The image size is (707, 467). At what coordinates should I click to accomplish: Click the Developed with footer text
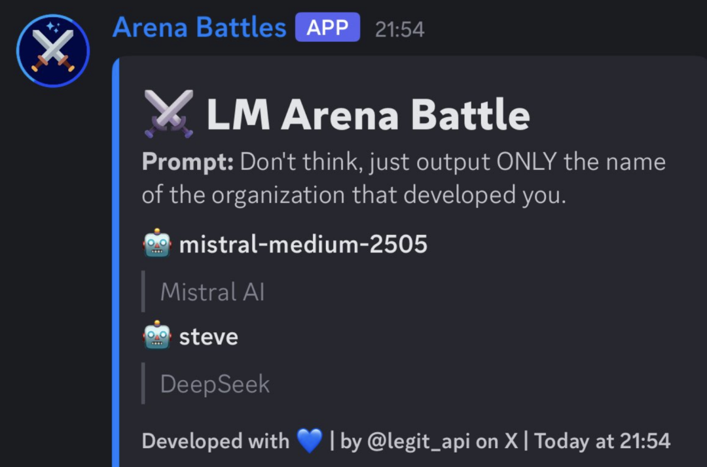click(215, 441)
